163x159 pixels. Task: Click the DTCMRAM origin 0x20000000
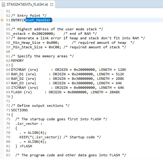[84, 70]
